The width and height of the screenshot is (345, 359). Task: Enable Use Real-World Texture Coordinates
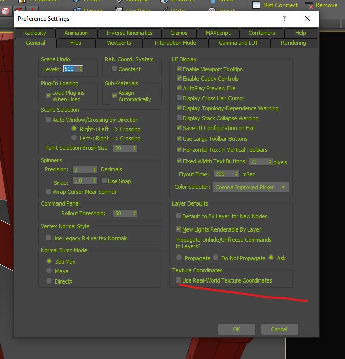tap(179, 280)
